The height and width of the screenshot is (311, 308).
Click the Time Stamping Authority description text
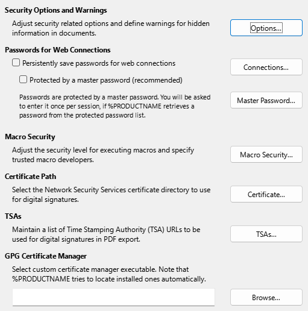(106, 234)
